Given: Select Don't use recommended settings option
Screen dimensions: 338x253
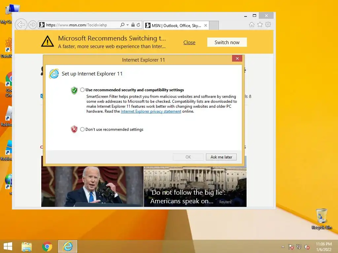Looking at the screenshot, I should coord(82,129).
